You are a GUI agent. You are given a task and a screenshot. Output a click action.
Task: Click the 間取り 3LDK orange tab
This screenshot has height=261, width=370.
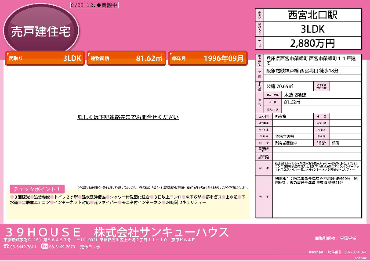[x=45, y=58]
